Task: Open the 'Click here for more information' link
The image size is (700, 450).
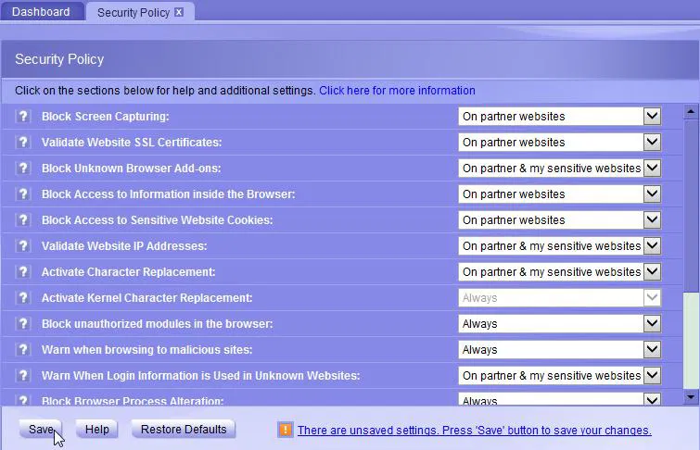Action: 397,91
